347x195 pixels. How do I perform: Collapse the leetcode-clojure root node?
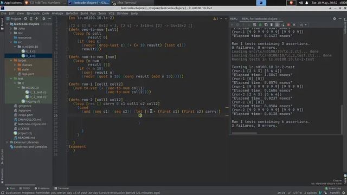8,24
